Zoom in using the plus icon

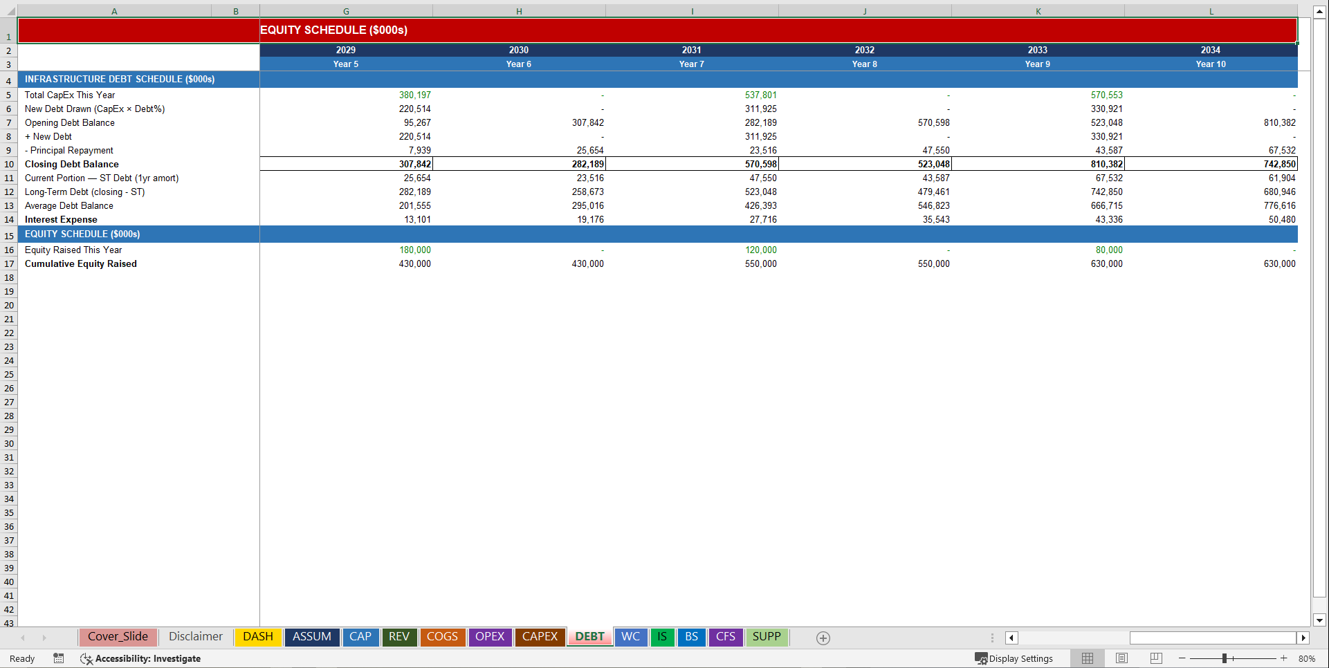1283,658
